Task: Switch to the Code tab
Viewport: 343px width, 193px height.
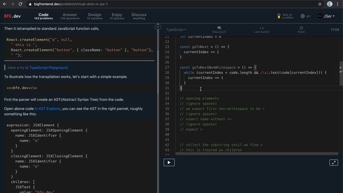Action: coord(43,16)
